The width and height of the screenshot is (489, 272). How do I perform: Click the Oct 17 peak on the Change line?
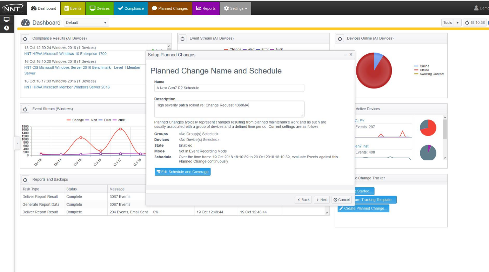tap(120, 129)
